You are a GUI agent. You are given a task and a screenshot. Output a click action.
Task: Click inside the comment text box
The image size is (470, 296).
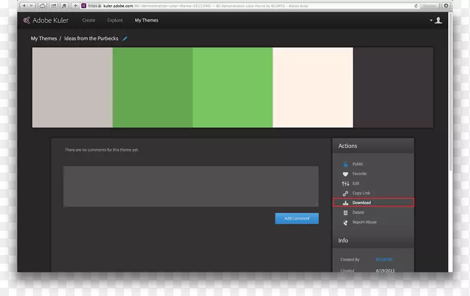[191, 186]
